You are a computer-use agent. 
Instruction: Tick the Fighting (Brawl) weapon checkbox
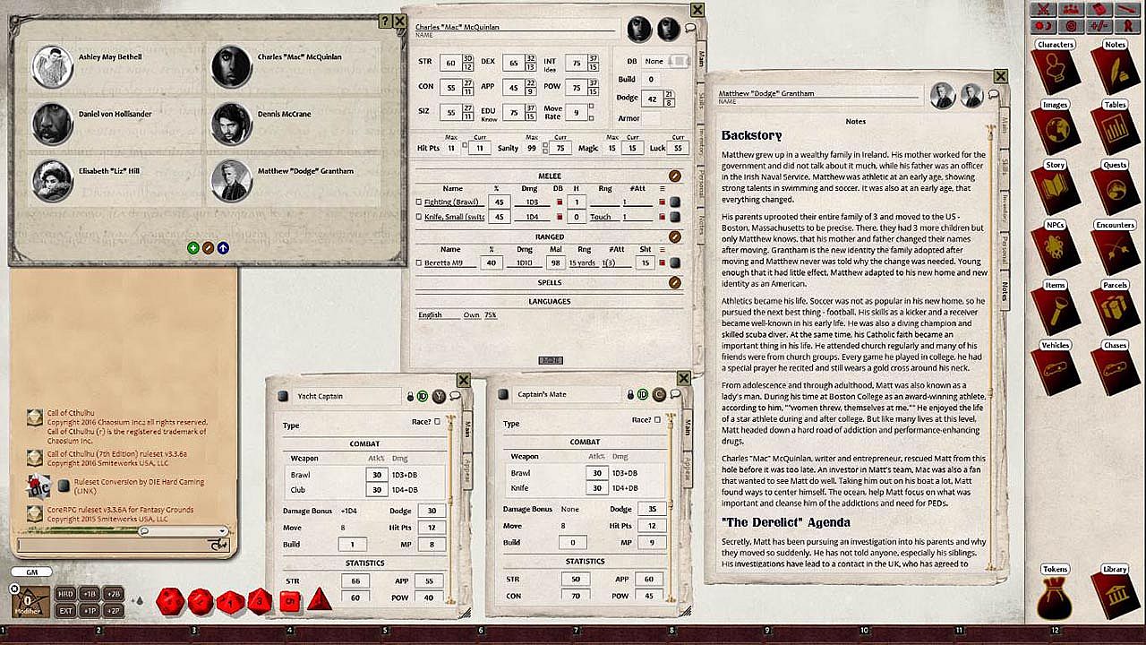click(x=418, y=202)
